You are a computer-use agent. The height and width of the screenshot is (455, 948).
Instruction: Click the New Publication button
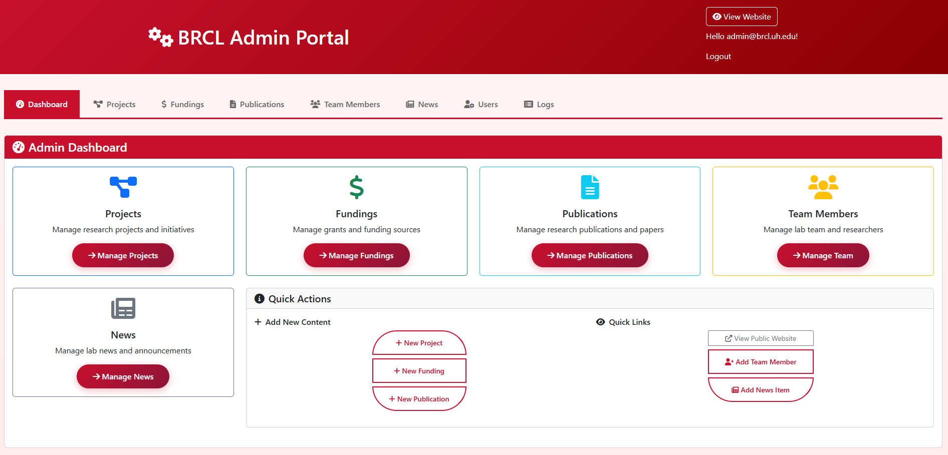pyautogui.click(x=419, y=399)
